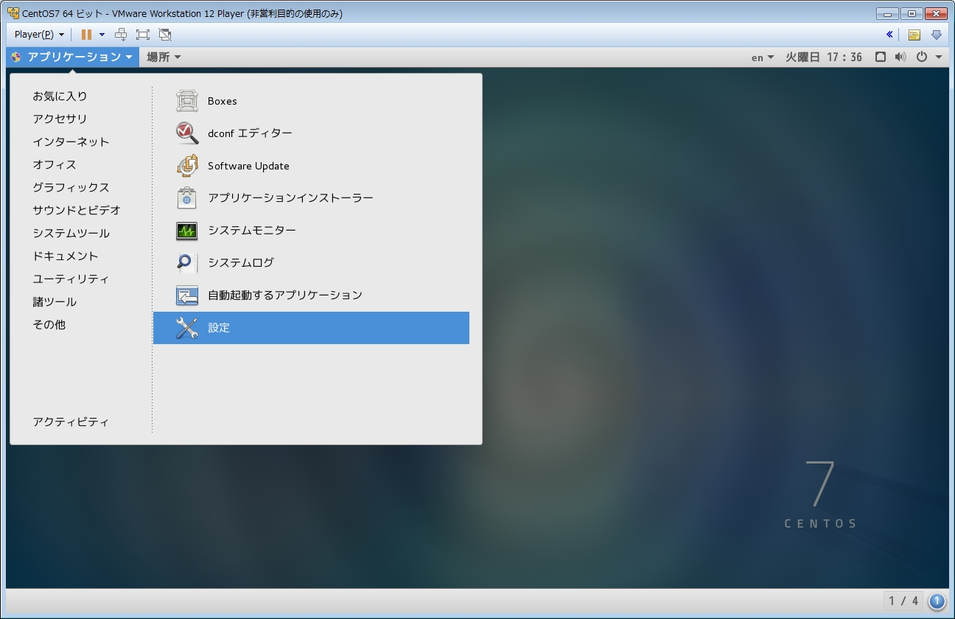Click the volume speaker icon in top bar
Image resolution: width=955 pixels, height=619 pixels.
click(x=900, y=57)
